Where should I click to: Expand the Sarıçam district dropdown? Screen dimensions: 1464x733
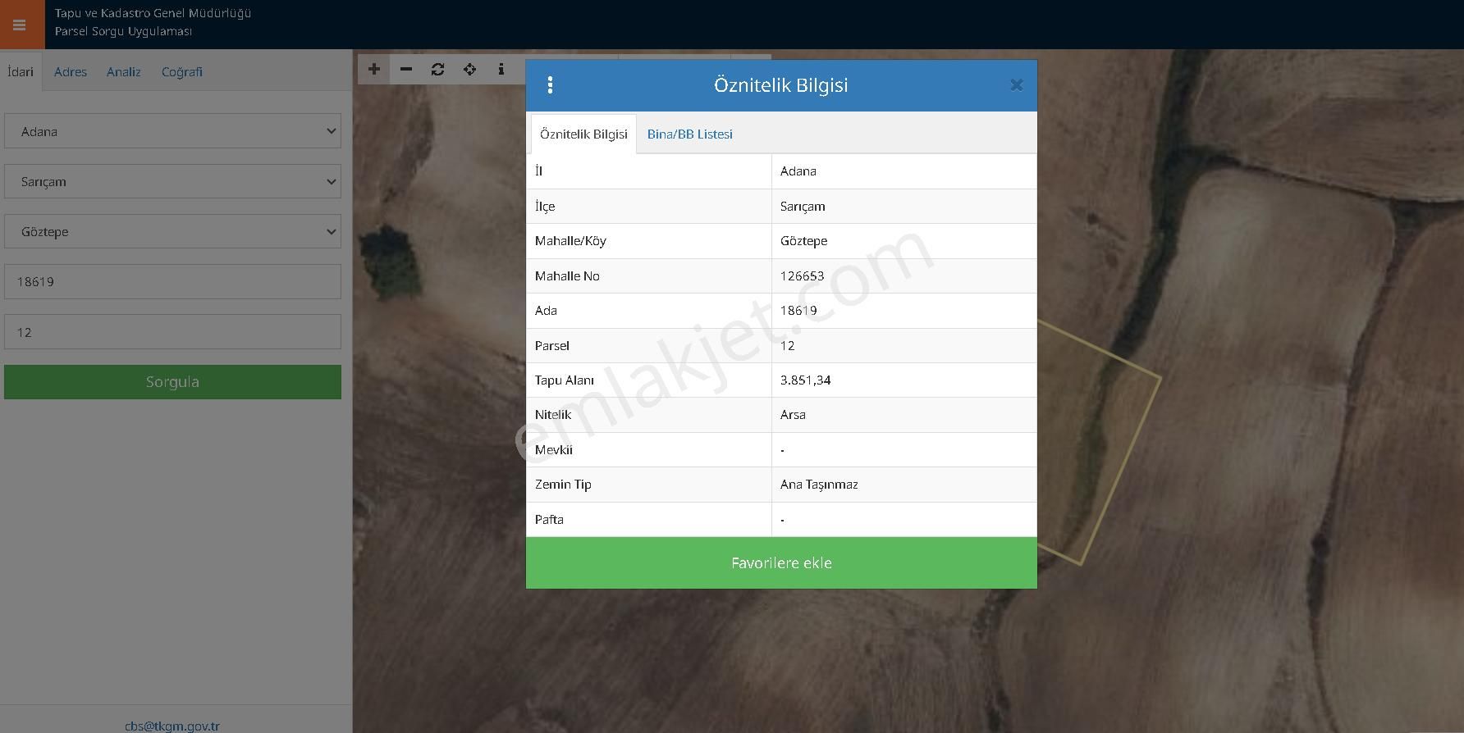pos(172,181)
